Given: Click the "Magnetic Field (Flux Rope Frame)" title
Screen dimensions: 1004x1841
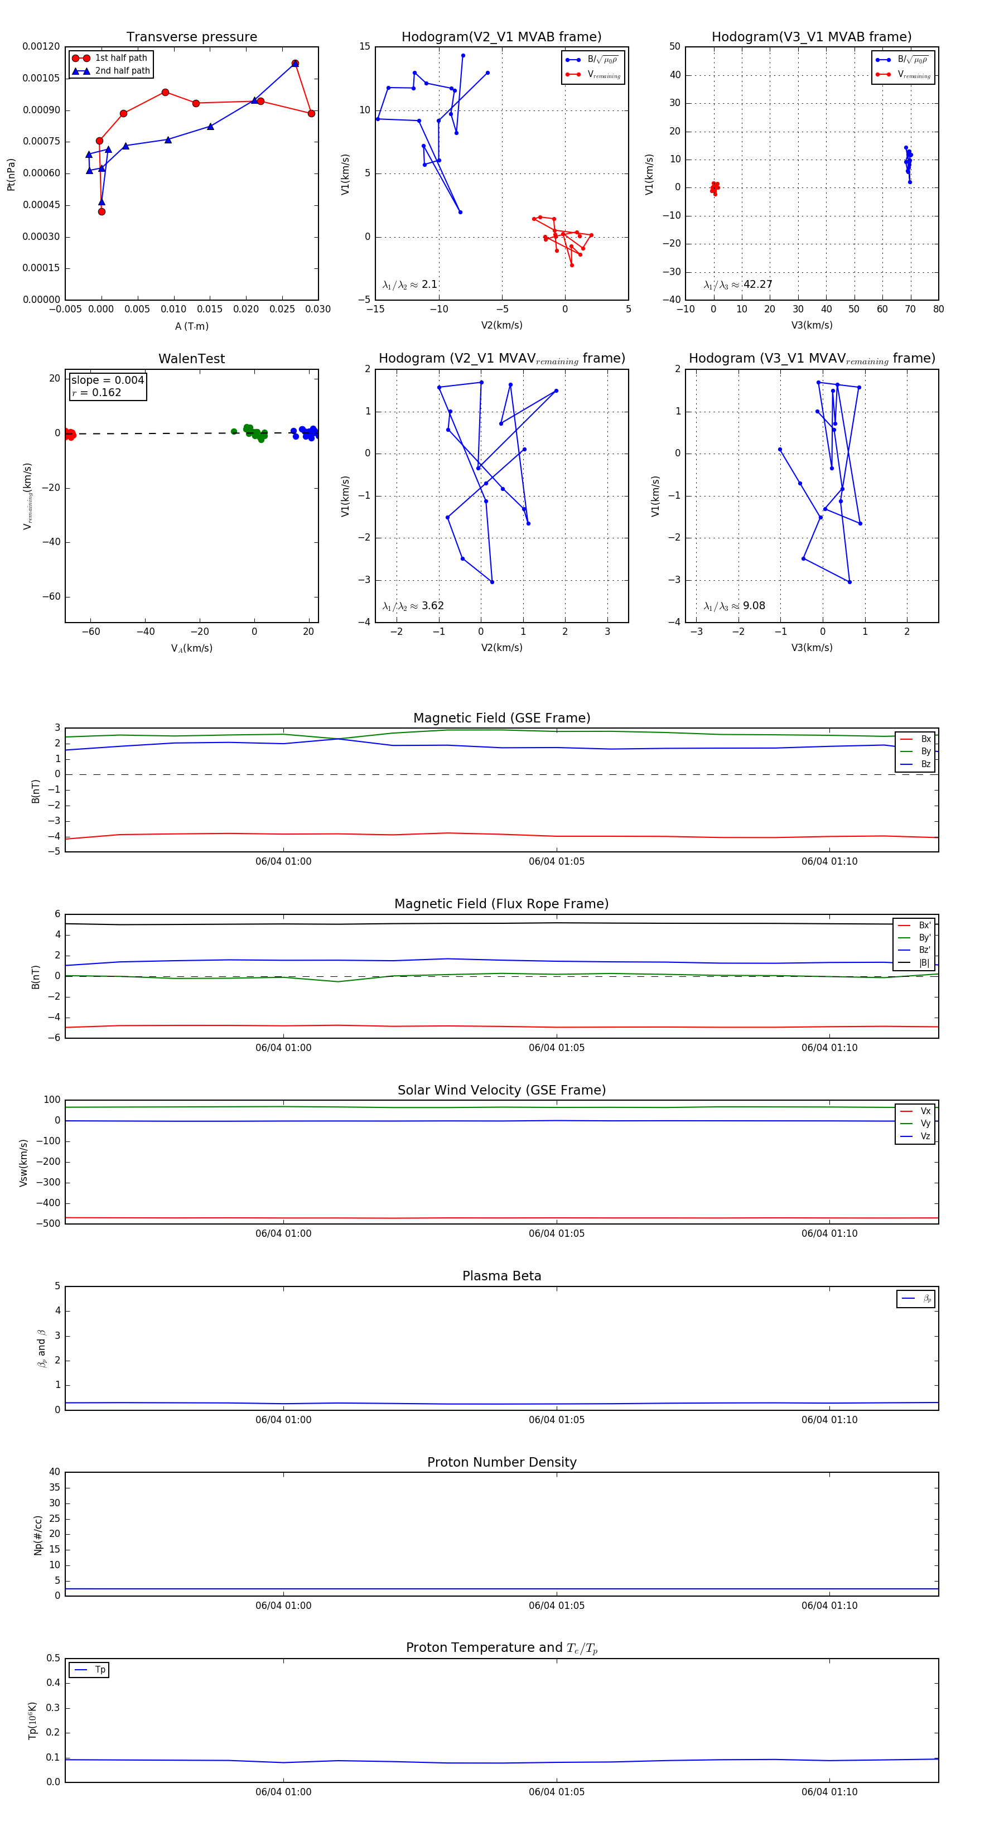Looking at the screenshot, I should click(501, 904).
